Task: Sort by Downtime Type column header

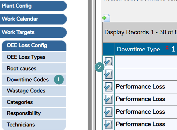Action: (139, 49)
